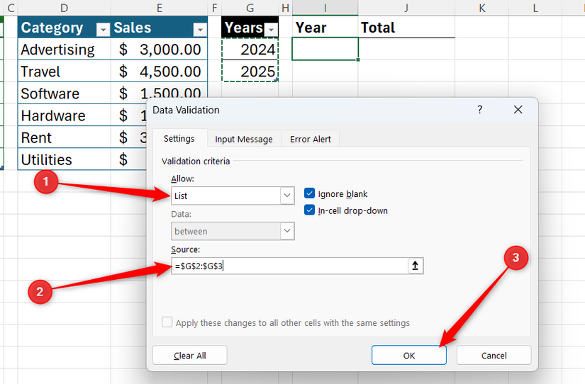Expand the Allow list dropdown
This screenshot has height=384, width=585.
click(286, 196)
